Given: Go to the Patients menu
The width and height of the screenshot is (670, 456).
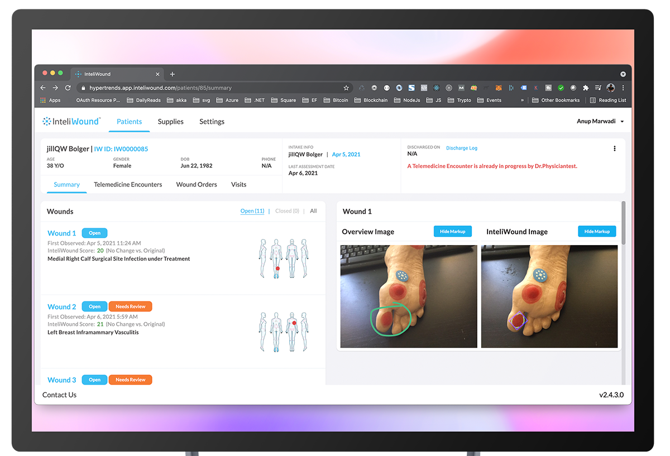Looking at the screenshot, I should [129, 122].
